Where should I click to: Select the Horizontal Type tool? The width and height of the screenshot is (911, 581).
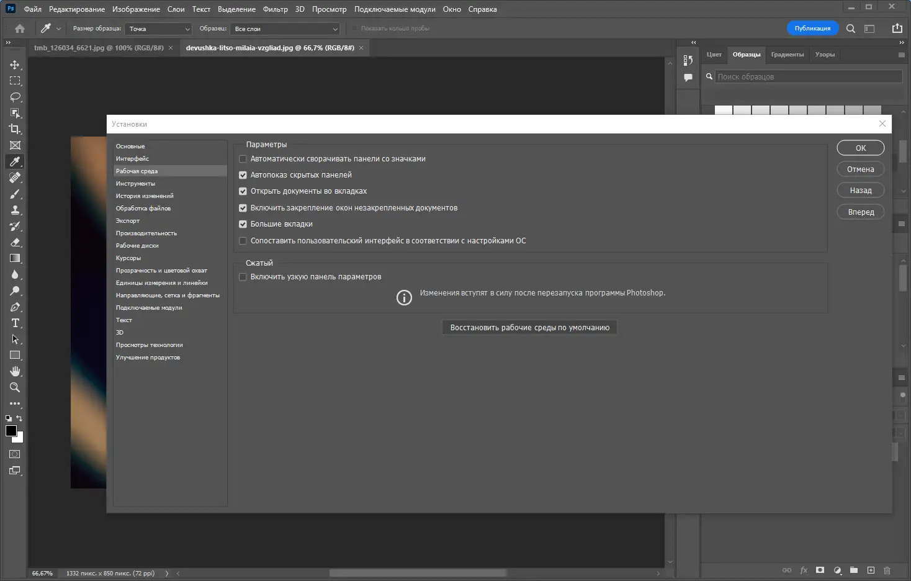point(15,323)
